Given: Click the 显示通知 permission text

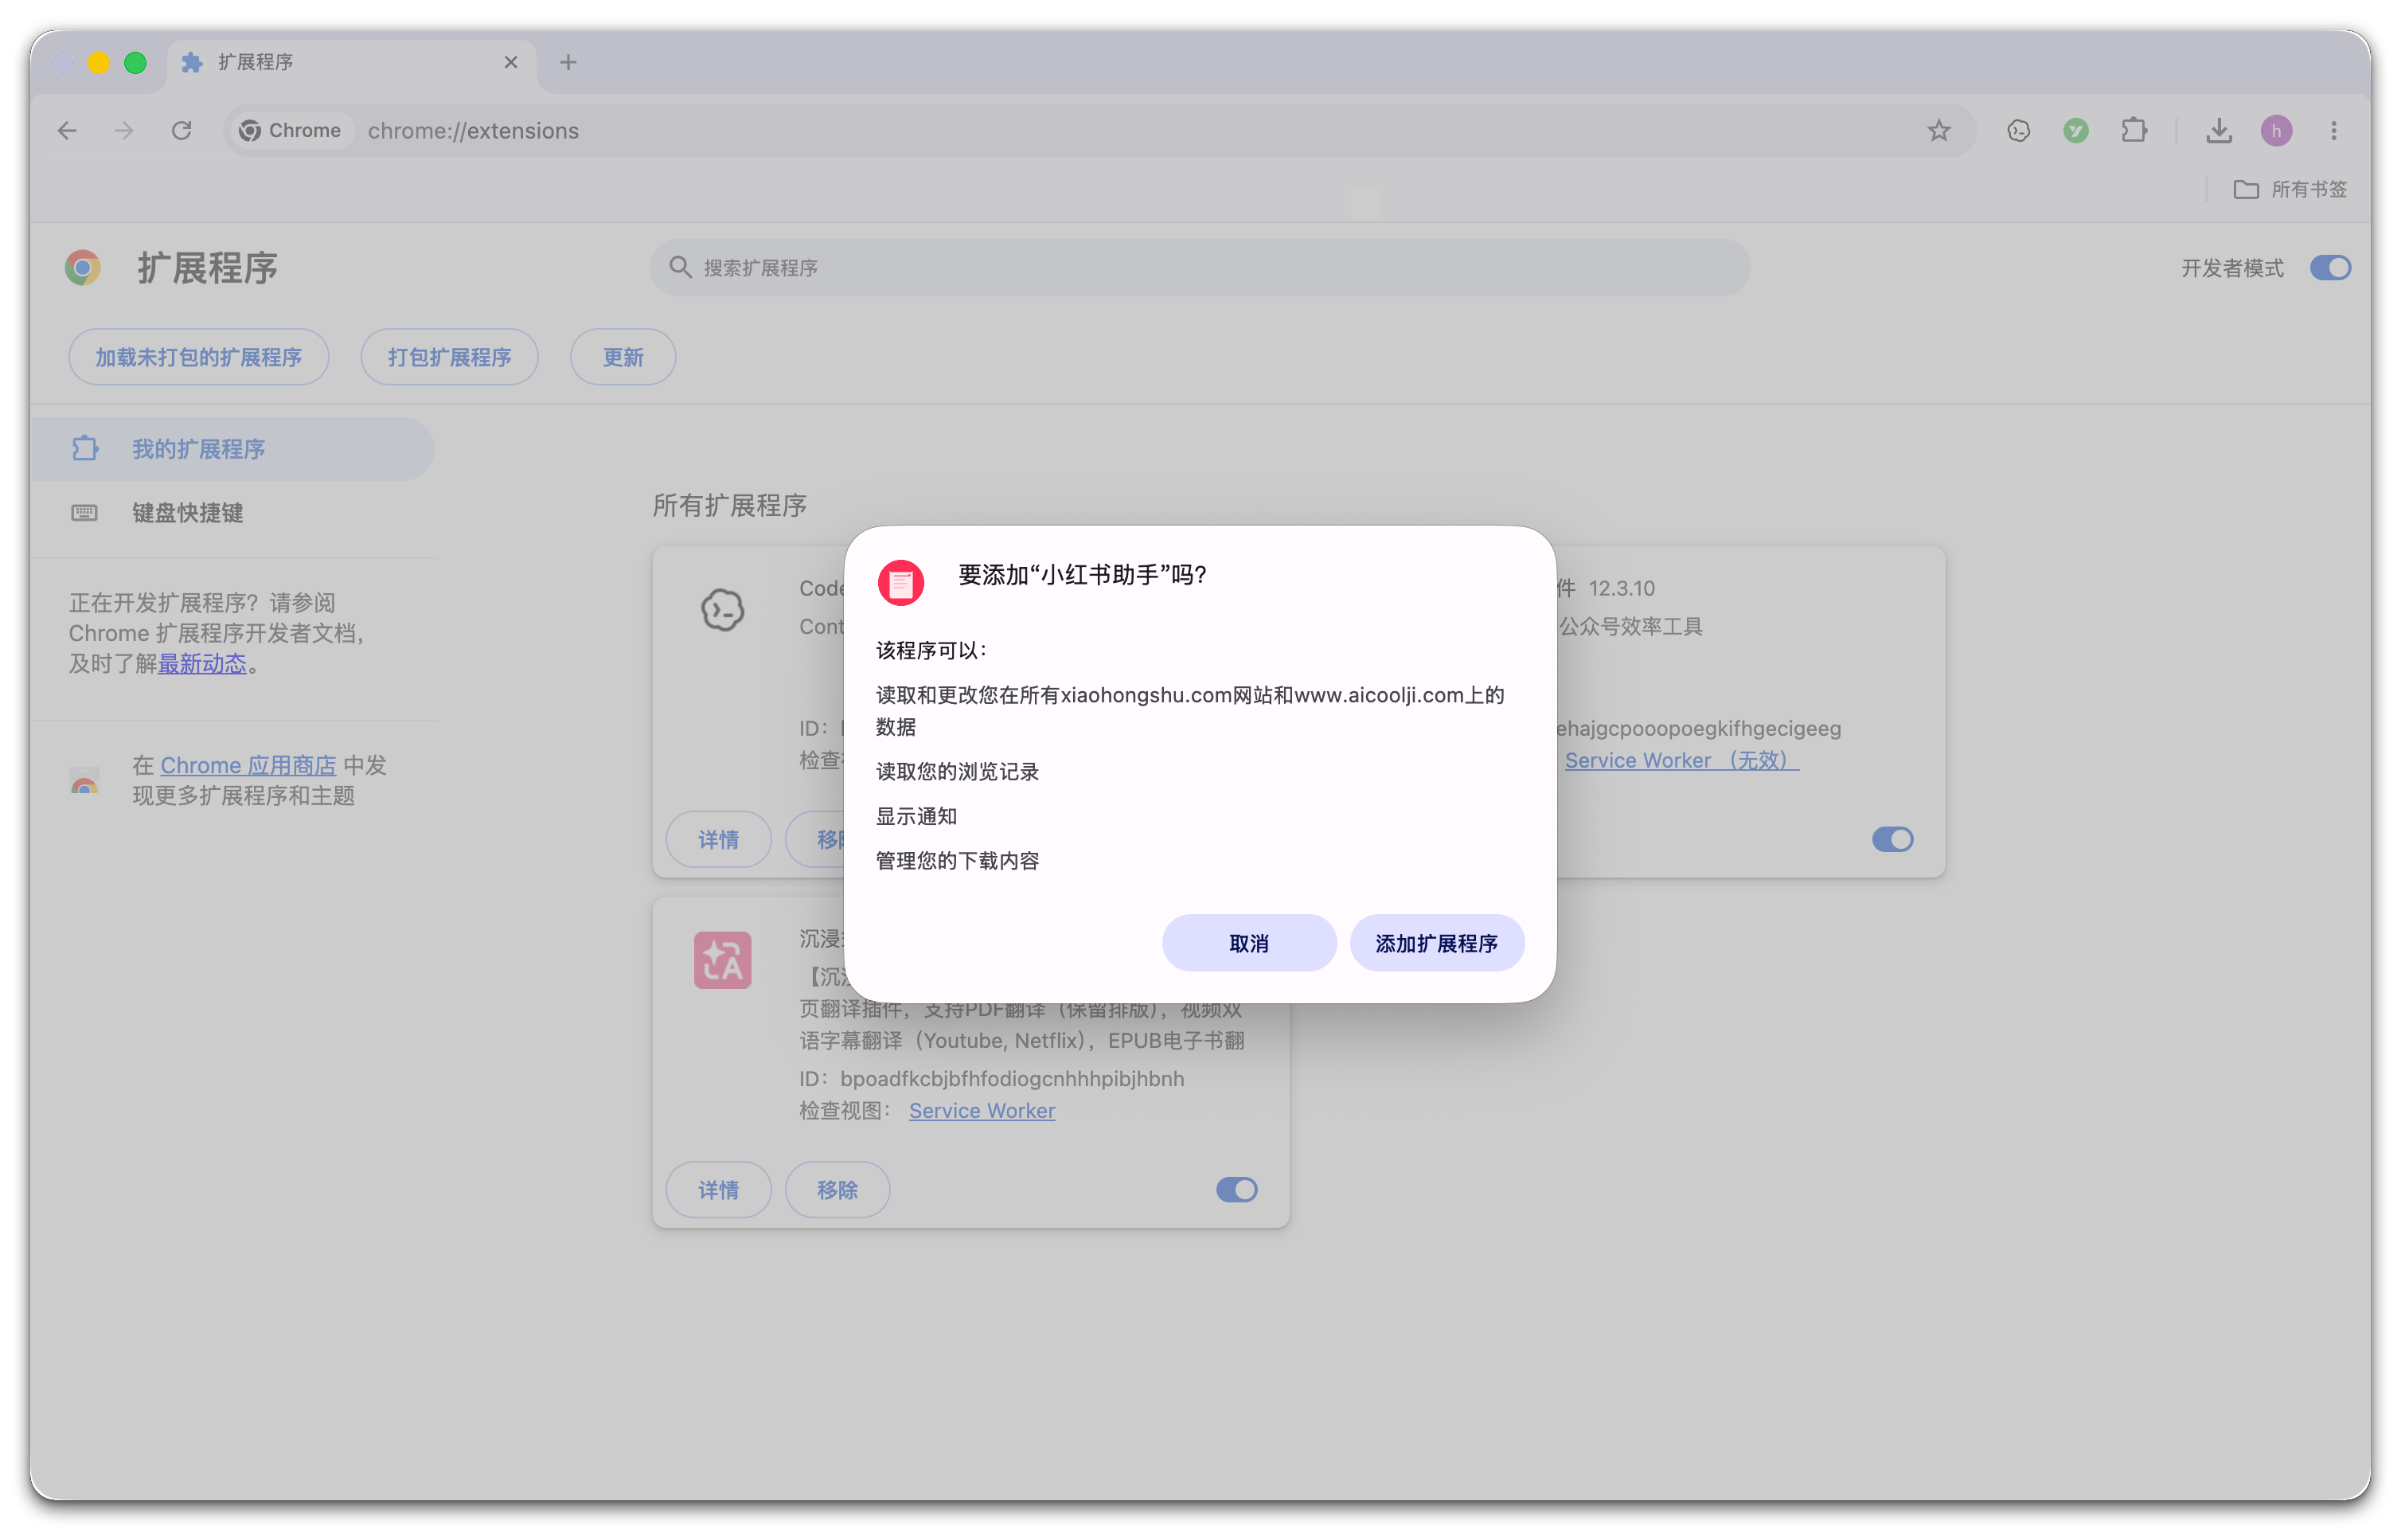Looking at the screenshot, I should coord(916,816).
